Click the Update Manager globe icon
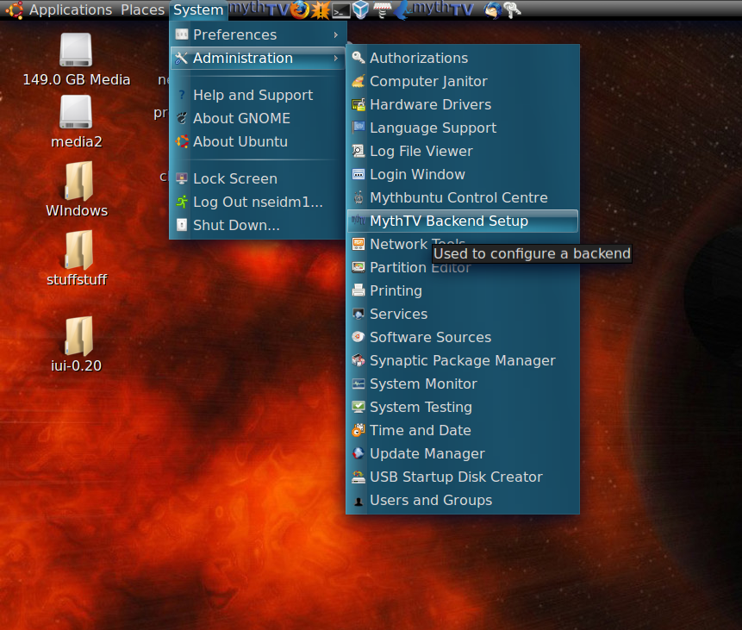Screen dimensions: 742x630 pyautogui.click(x=359, y=453)
